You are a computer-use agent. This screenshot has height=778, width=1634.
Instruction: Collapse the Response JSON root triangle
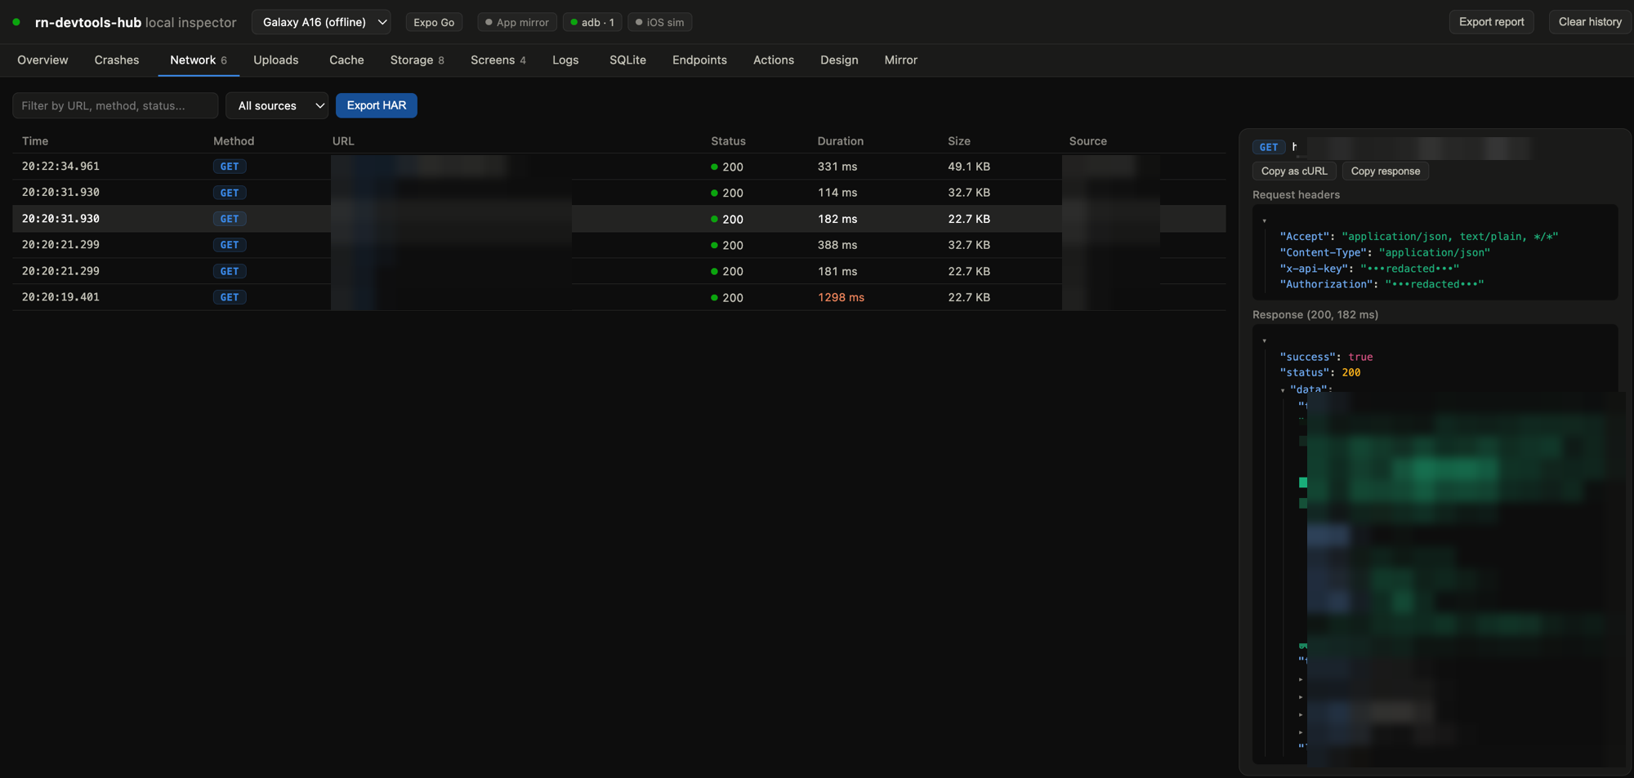1264,340
